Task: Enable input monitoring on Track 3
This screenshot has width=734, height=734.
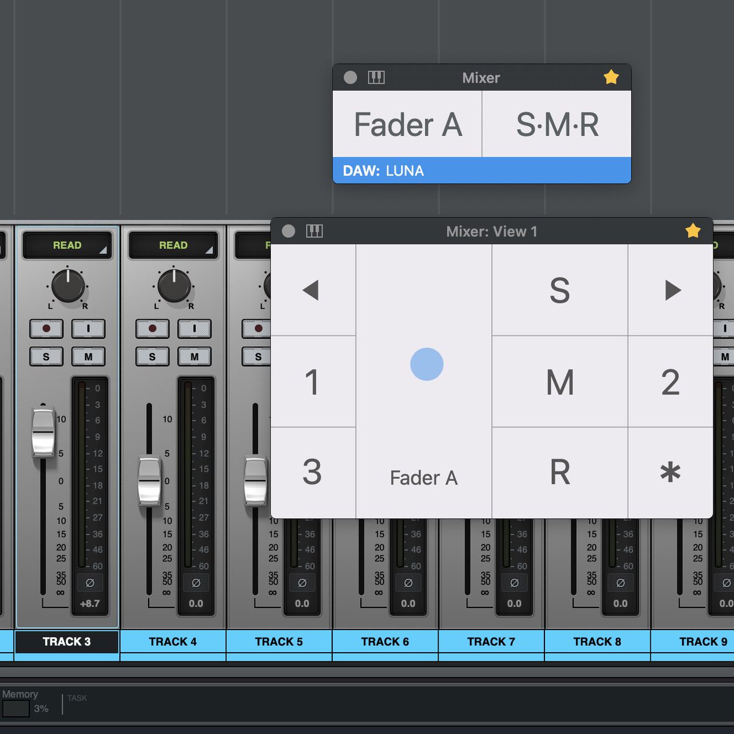Action: click(x=88, y=328)
